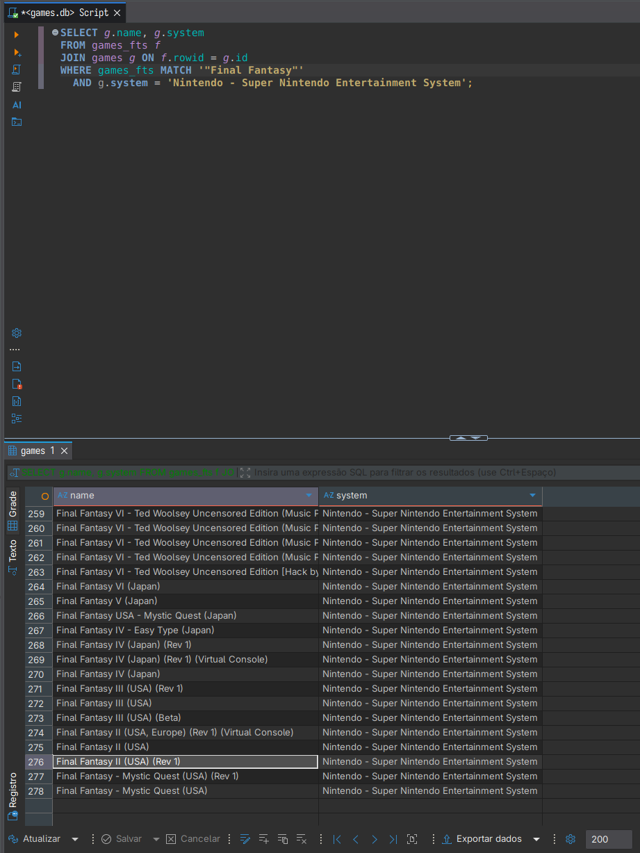Select the cell Final Fantasy V (Japan)

coord(186,601)
